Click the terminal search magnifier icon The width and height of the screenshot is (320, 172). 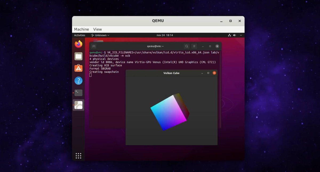coord(187,46)
